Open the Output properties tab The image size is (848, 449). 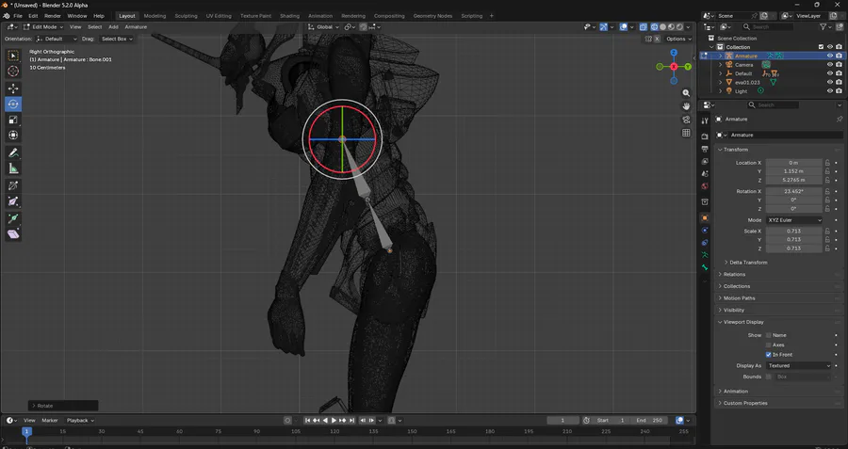[705, 149]
